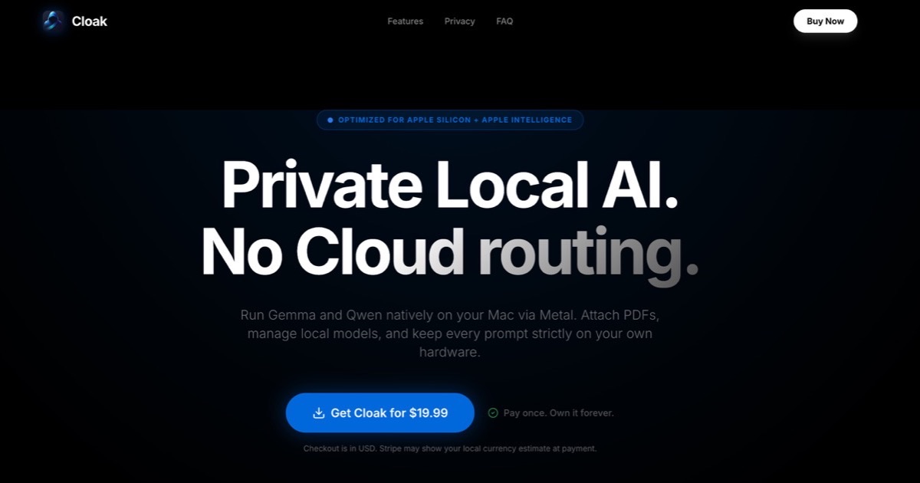Click the Cloak wordmark next to the logo
The image size is (920, 483).
coord(89,21)
